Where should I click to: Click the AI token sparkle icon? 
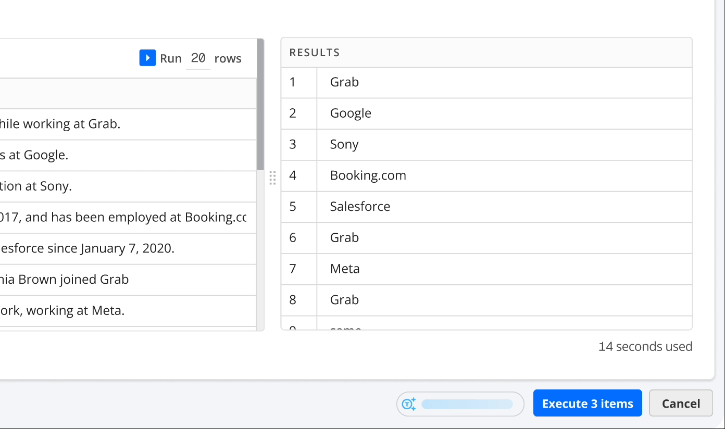(x=409, y=404)
